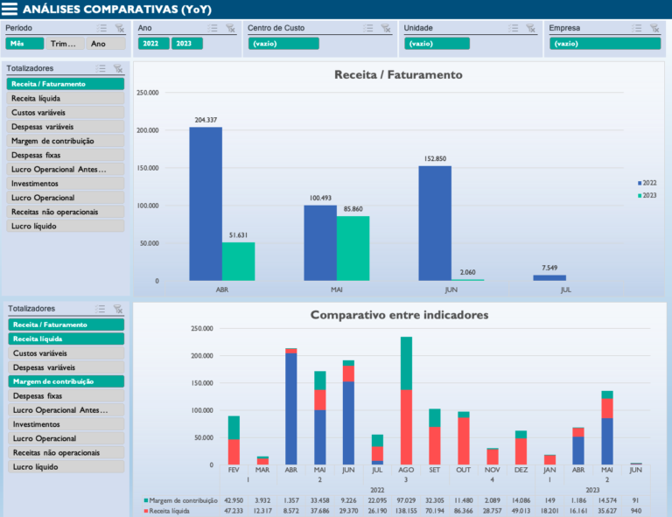Screen dimensions: 672x517
Task: Click the 97.029 AGO table value
Action: coord(406,500)
